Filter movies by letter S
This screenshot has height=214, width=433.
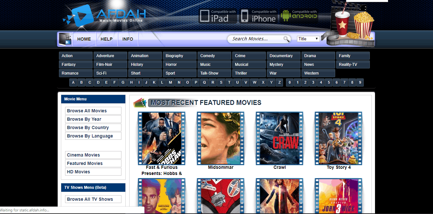(x=221, y=83)
